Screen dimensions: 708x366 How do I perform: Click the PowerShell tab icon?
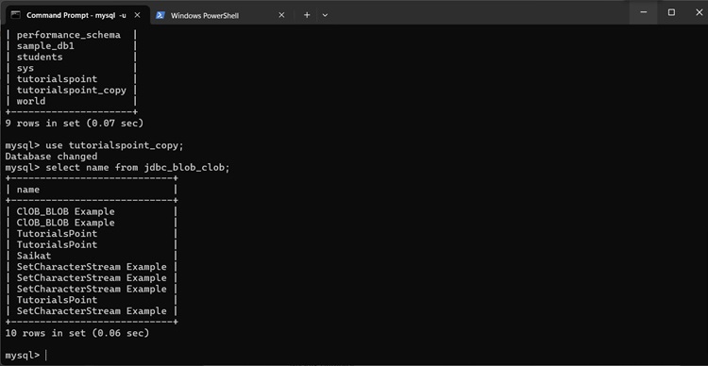tap(160, 15)
